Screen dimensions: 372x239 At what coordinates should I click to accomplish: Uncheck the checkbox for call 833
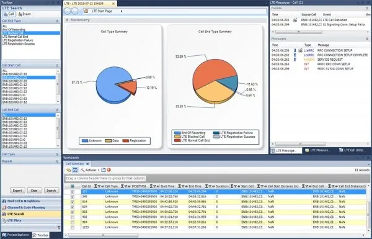73,212
